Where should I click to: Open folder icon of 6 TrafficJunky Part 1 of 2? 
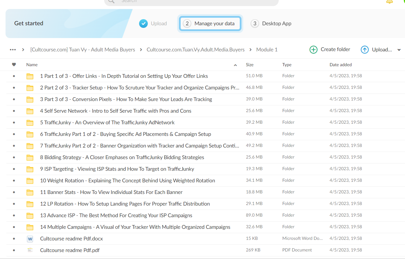[x=30, y=134]
